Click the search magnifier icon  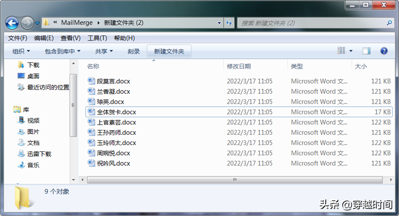tap(389, 23)
